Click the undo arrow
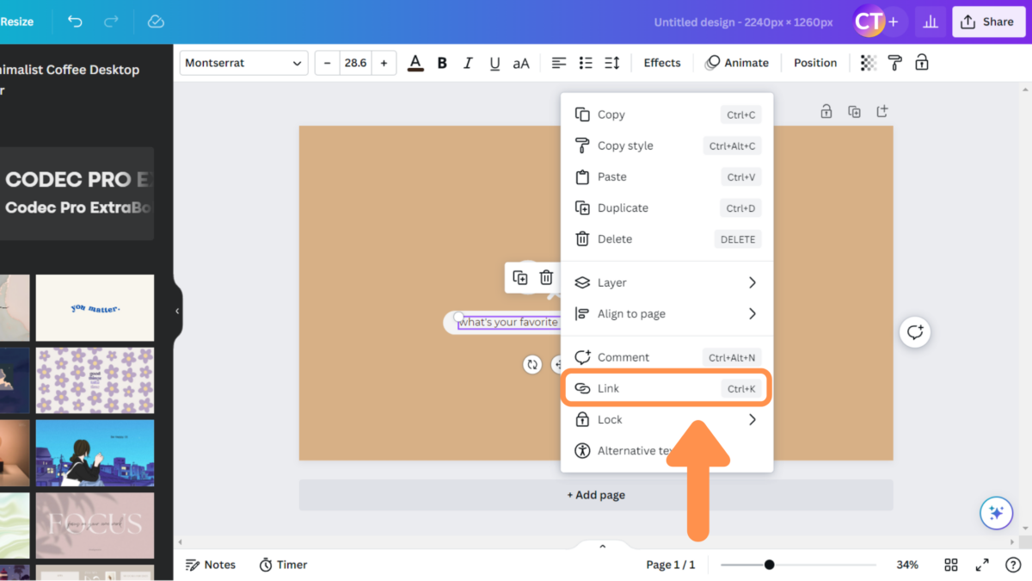The height and width of the screenshot is (581, 1032). point(74,22)
